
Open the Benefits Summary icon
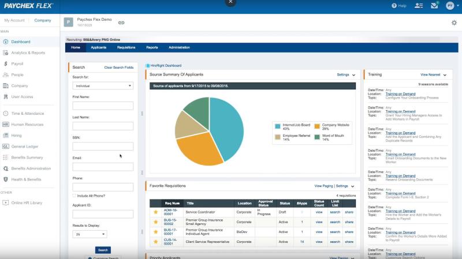[x=6, y=157]
